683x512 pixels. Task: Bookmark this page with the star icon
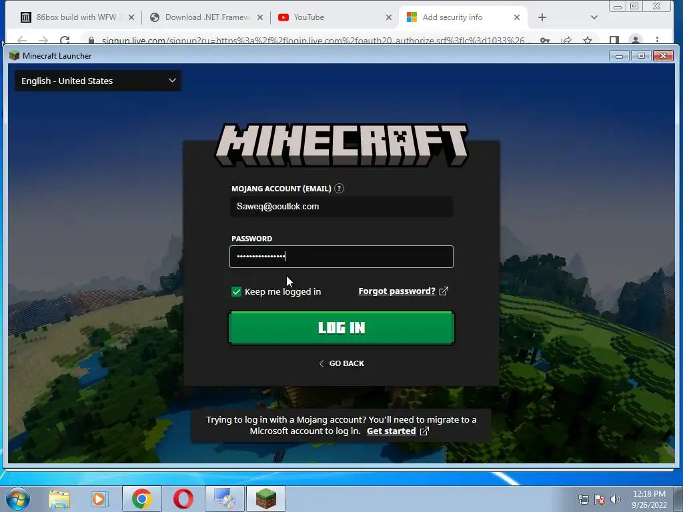click(x=588, y=40)
